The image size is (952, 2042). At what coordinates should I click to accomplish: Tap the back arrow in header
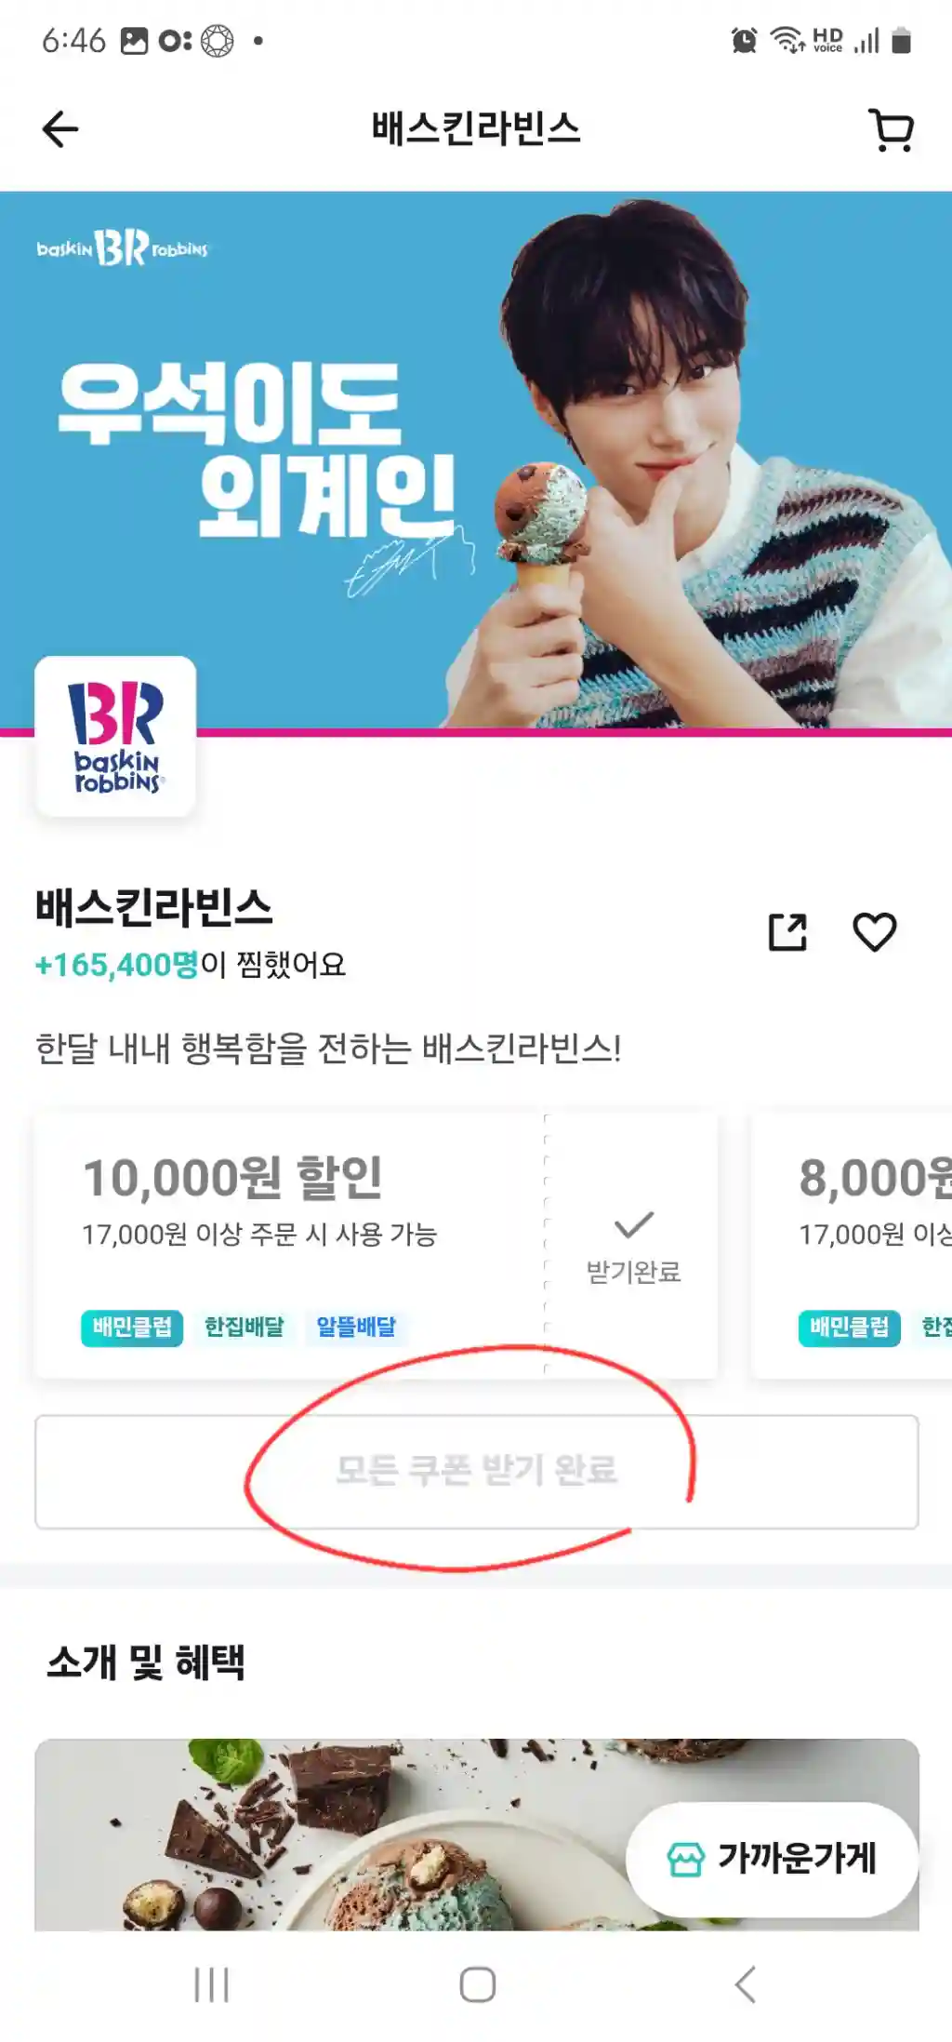point(60,129)
